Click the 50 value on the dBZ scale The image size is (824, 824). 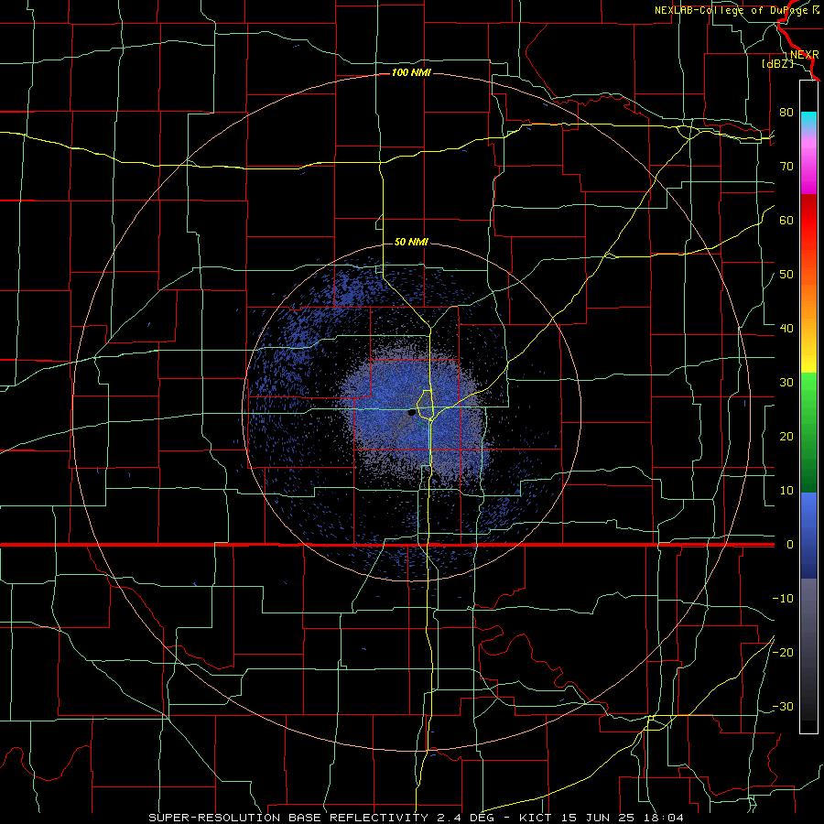click(786, 275)
